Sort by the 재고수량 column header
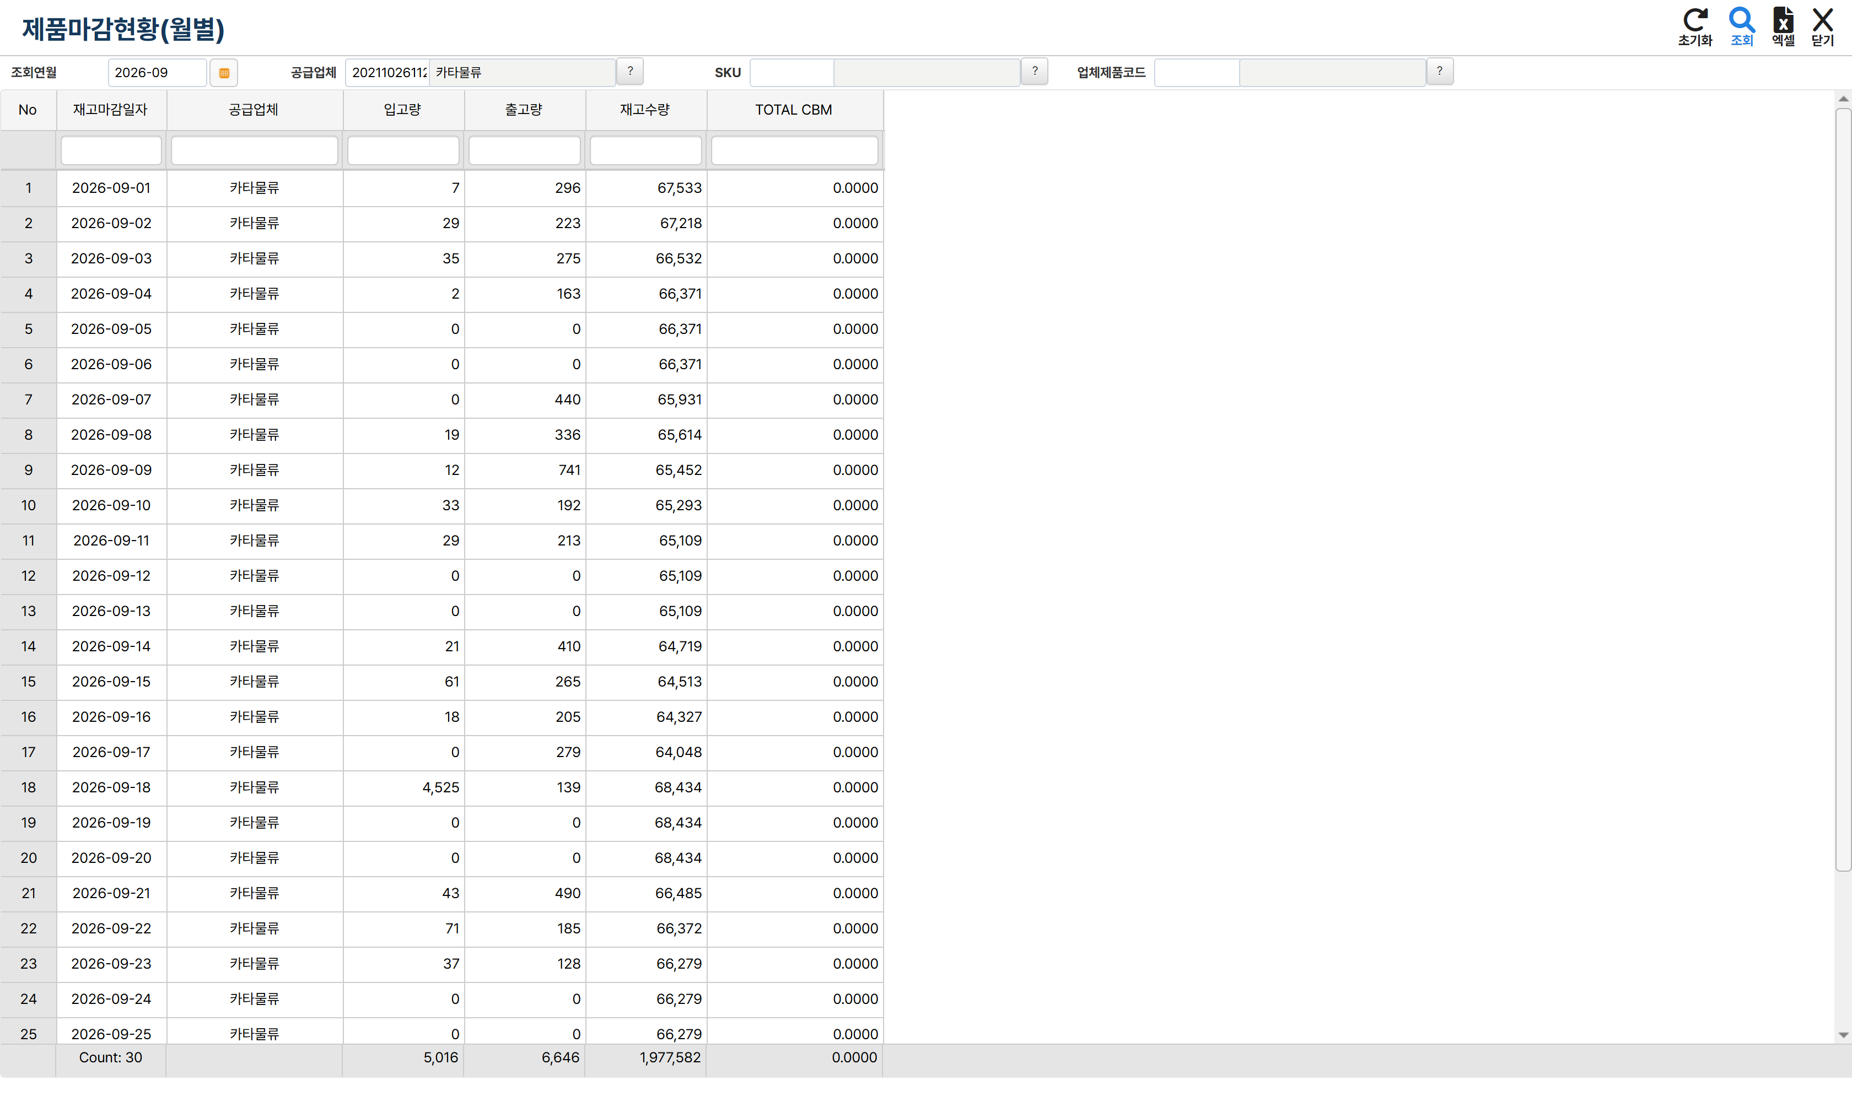This screenshot has width=1852, height=1102. tap(645, 110)
